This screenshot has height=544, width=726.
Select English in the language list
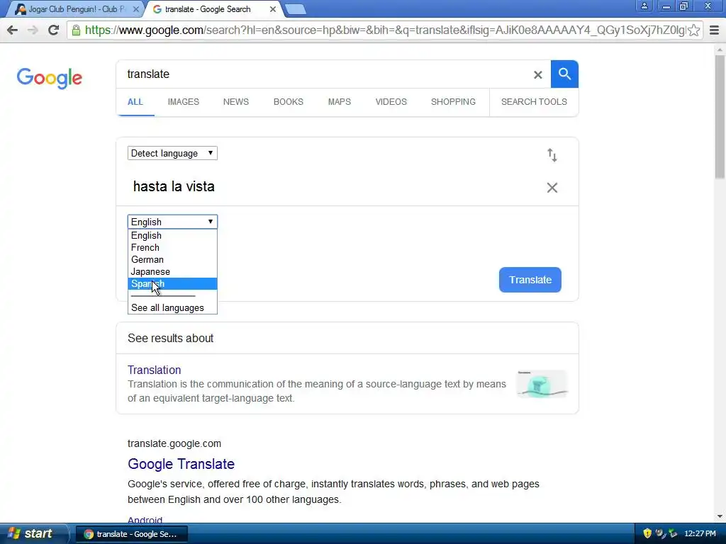pyautogui.click(x=172, y=235)
